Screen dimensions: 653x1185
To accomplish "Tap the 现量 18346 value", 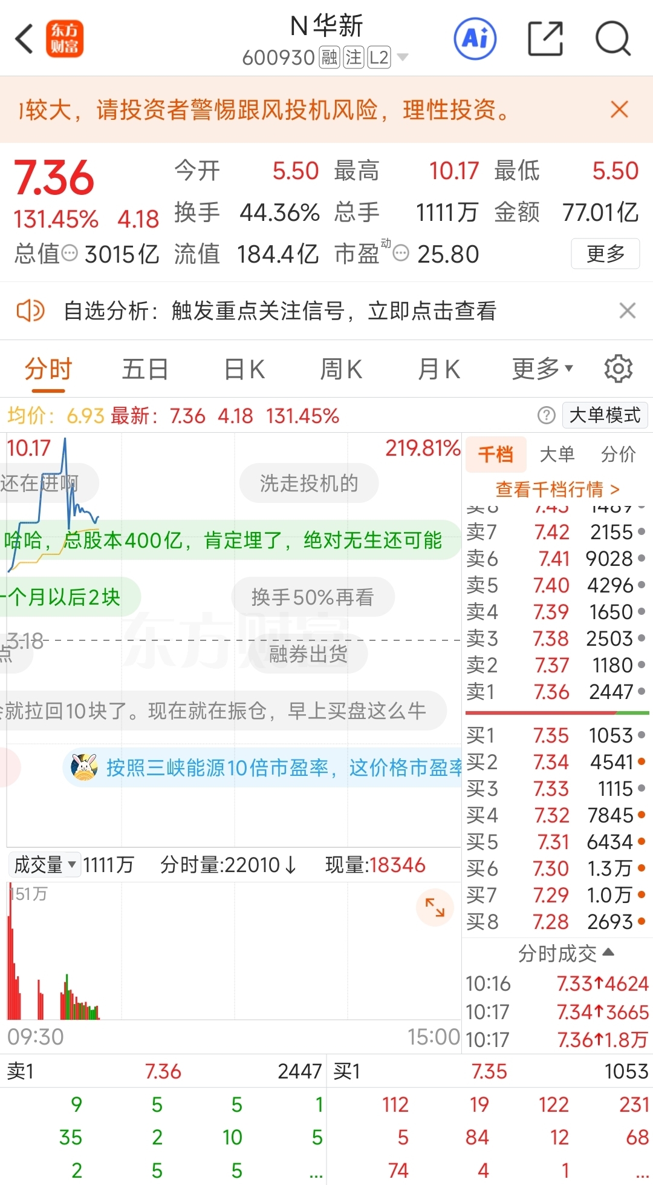I will coord(398,865).
